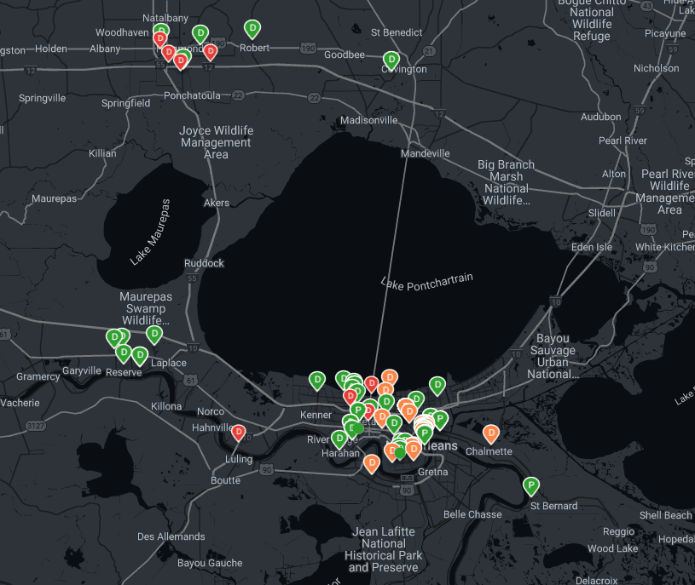Select the red D marker right of Hammond
The width and height of the screenshot is (695, 585).
[210, 52]
